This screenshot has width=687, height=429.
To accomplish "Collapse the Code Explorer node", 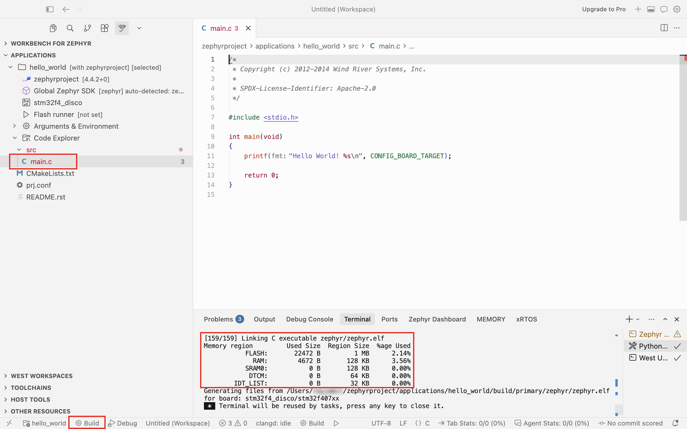I will pos(15,138).
